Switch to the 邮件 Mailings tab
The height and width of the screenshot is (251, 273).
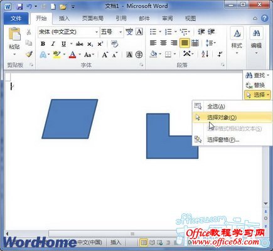(x=144, y=19)
